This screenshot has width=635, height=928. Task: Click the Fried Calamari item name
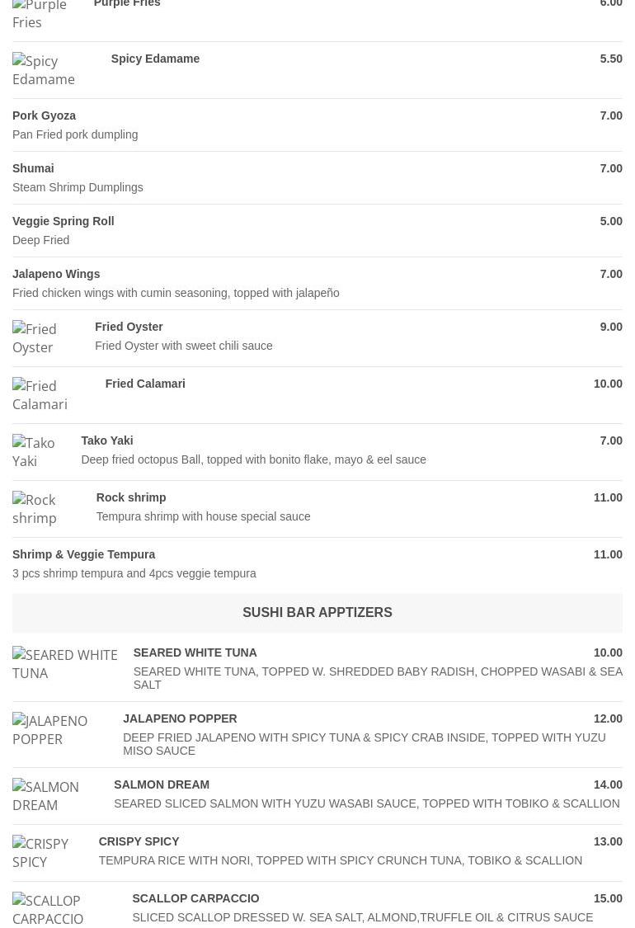tap(145, 384)
